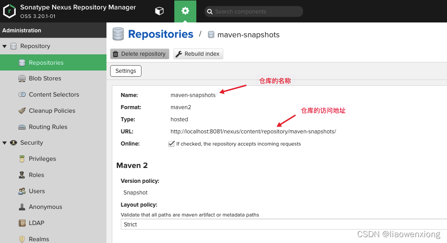The height and width of the screenshot is (243, 447).
Task: Click the Repositories sidebar icon
Action: [22, 63]
